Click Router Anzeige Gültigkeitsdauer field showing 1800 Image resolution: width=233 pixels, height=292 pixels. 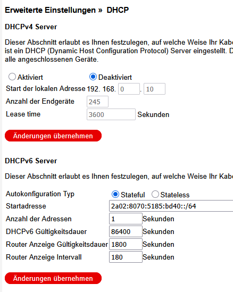126,244
